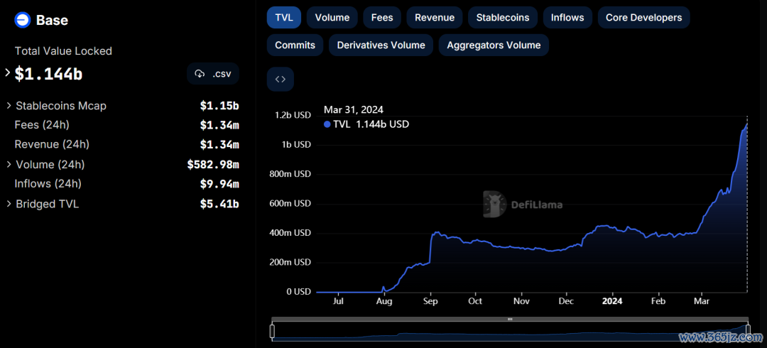Toggle the TVL chart metric
767x348 pixels.
tap(283, 18)
